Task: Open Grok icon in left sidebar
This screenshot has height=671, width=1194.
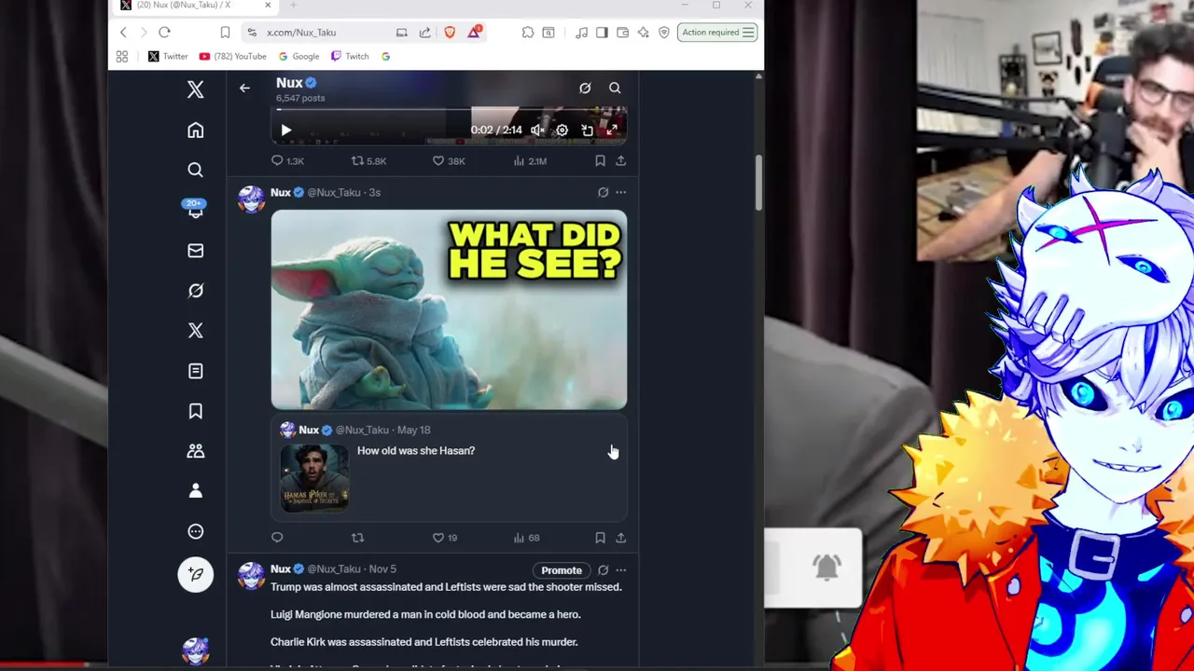Action: click(195, 291)
